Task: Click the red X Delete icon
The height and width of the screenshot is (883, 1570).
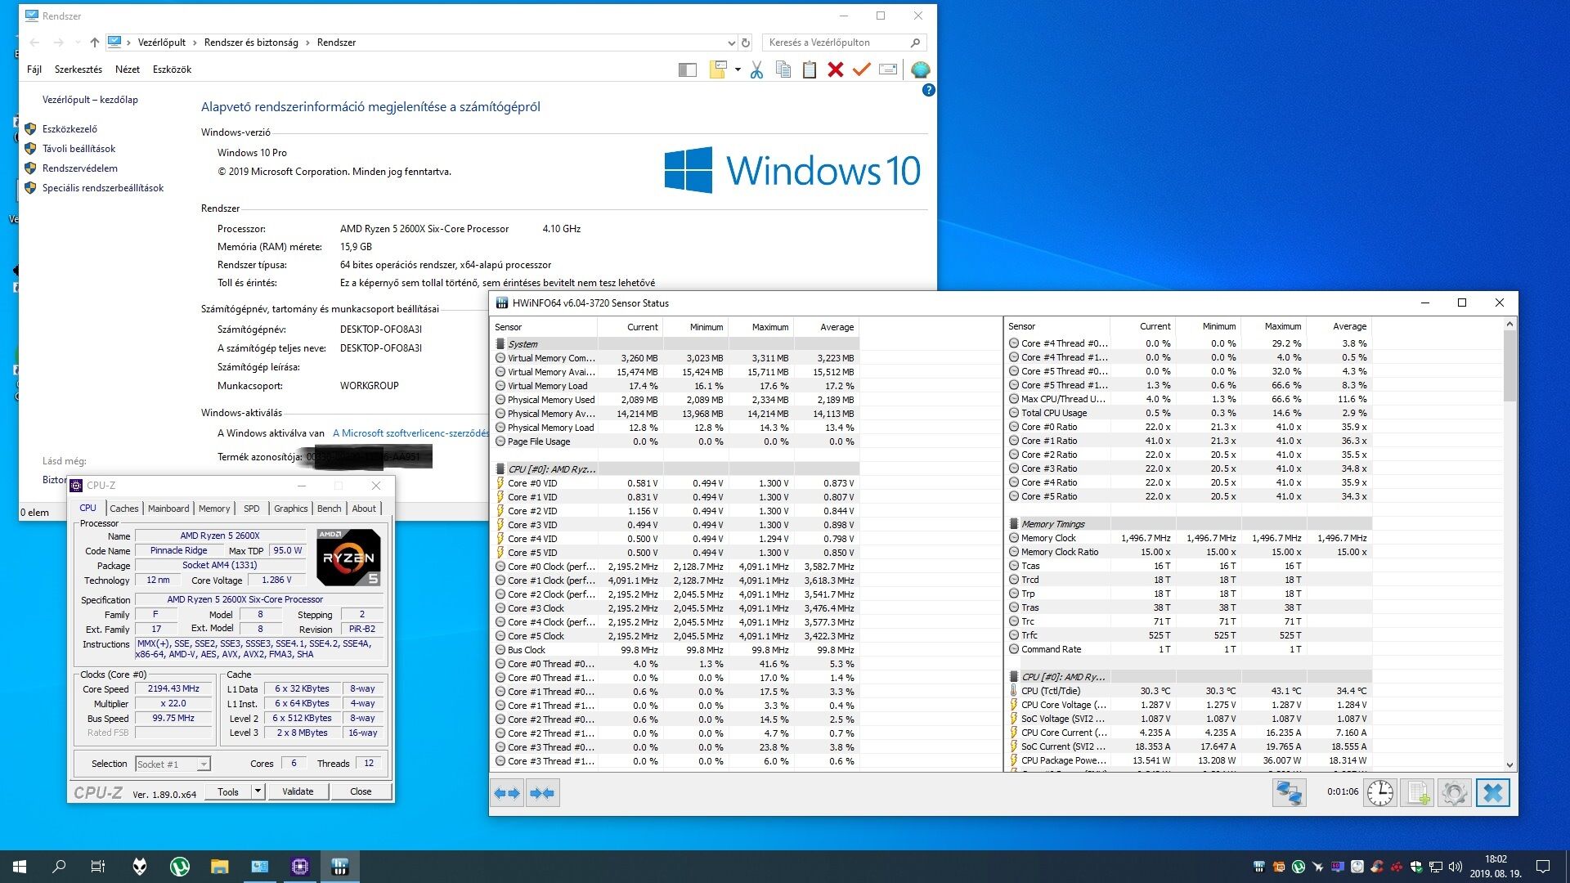Action: point(835,69)
